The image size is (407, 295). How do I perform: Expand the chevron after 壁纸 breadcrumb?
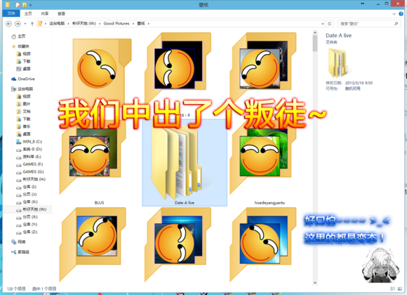149,24
